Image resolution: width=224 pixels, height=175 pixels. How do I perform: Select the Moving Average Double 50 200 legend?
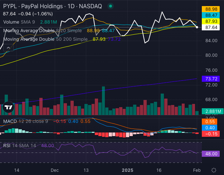45,39
